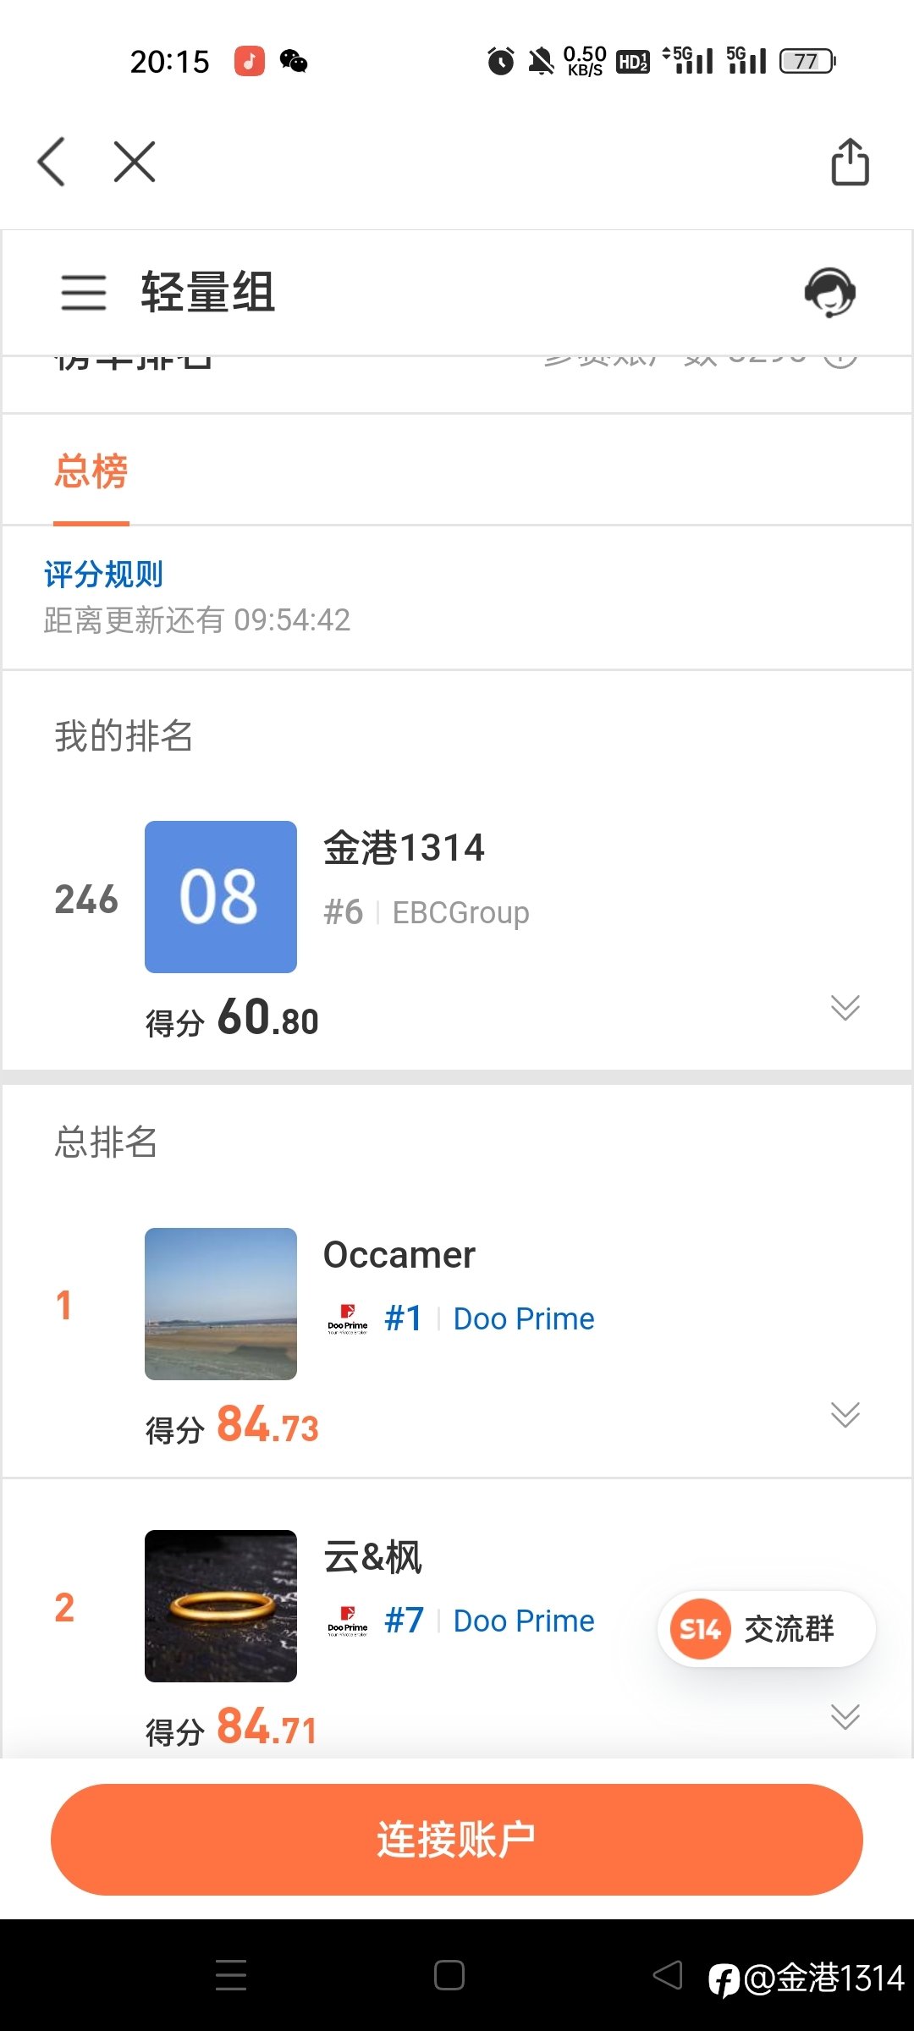This screenshot has height=2031, width=914.
Task: Open the hamburger menu beside 轻量组
Action: [84, 293]
